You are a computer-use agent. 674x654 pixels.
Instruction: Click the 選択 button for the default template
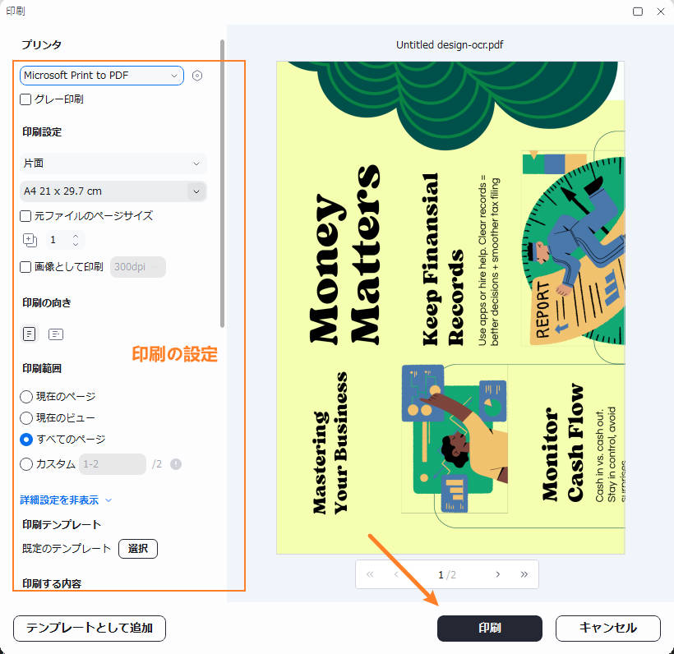coord(137,549)
